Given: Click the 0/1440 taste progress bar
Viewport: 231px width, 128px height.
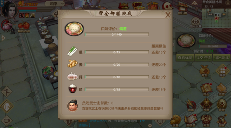Looking at the screenshot, I should [x=117, y=34].
